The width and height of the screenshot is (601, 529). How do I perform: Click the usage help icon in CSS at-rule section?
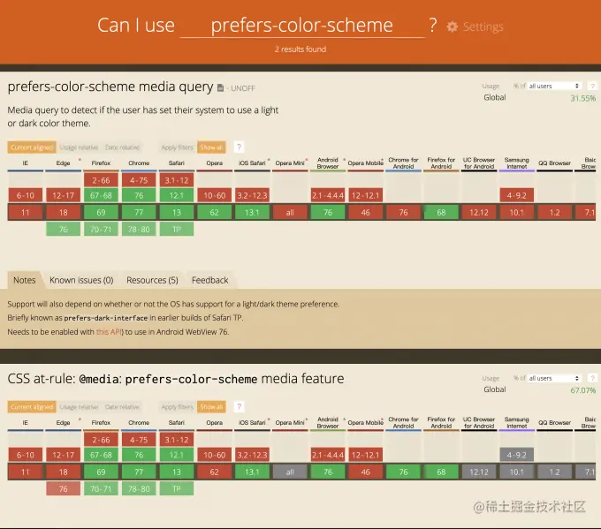(592, 378)
